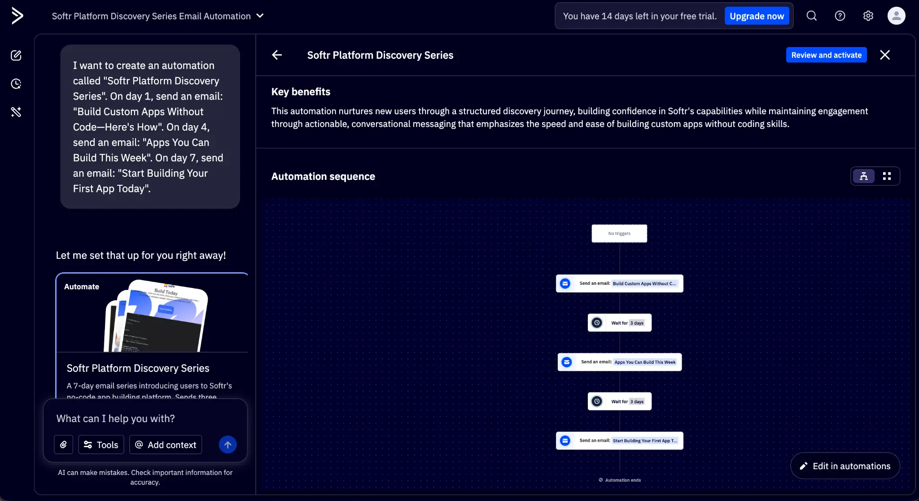The width and height of the screenshot is (919, 501).
Task: Click the 'Automation ends' label
Action: [x=620, y=480]
